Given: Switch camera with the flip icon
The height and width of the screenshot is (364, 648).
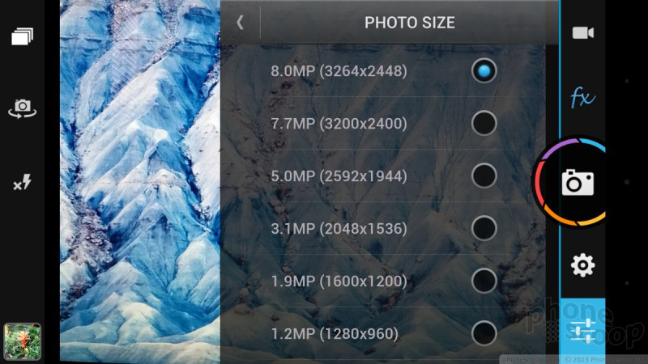Looking at the screenshot, I should coord(23,108).
